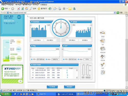Click the IE Stop toolbar icon
The width and height of the screenshot is (128, 96).
(x=18, y=8)
